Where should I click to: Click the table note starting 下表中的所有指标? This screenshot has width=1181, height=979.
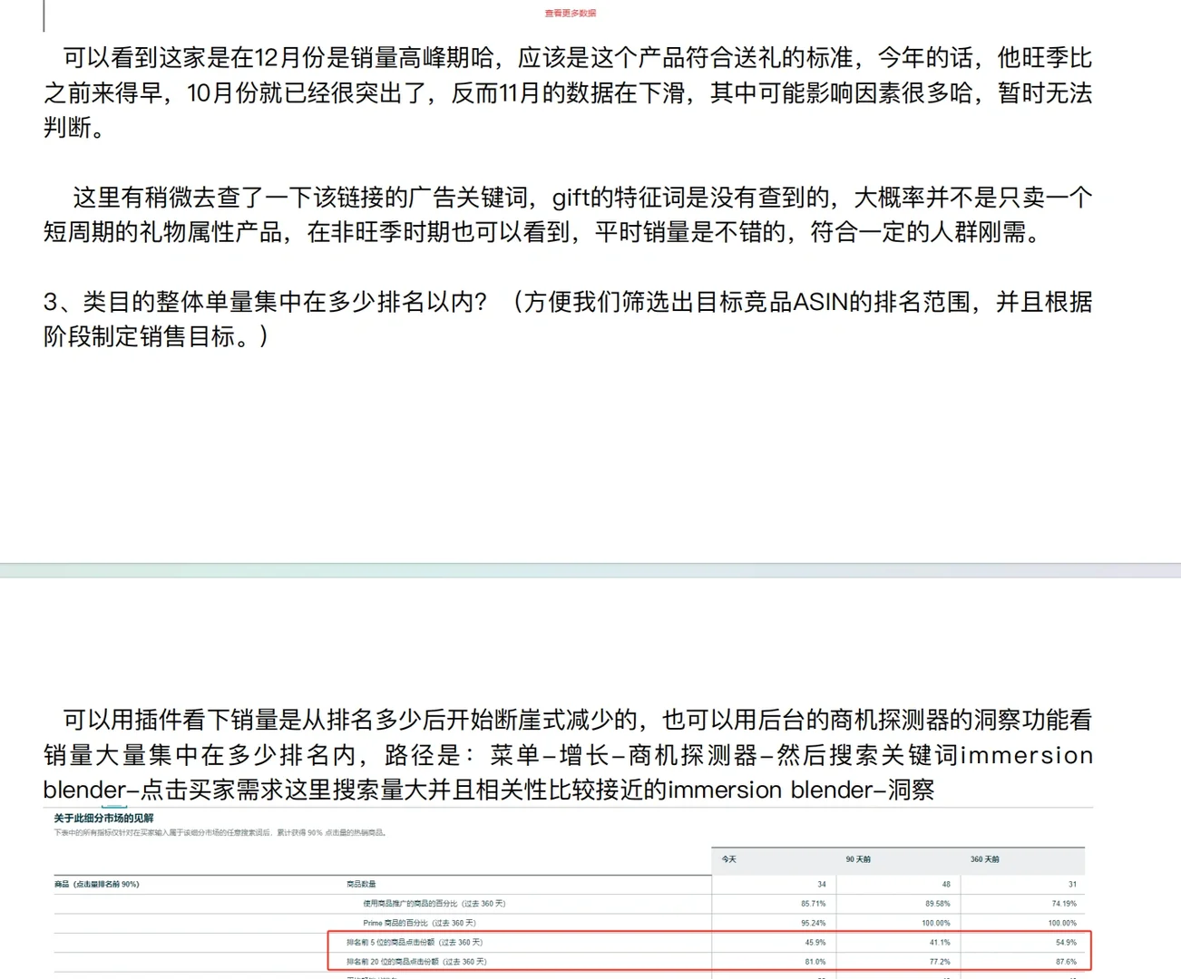pyautogui.click(x=220, y=832)
